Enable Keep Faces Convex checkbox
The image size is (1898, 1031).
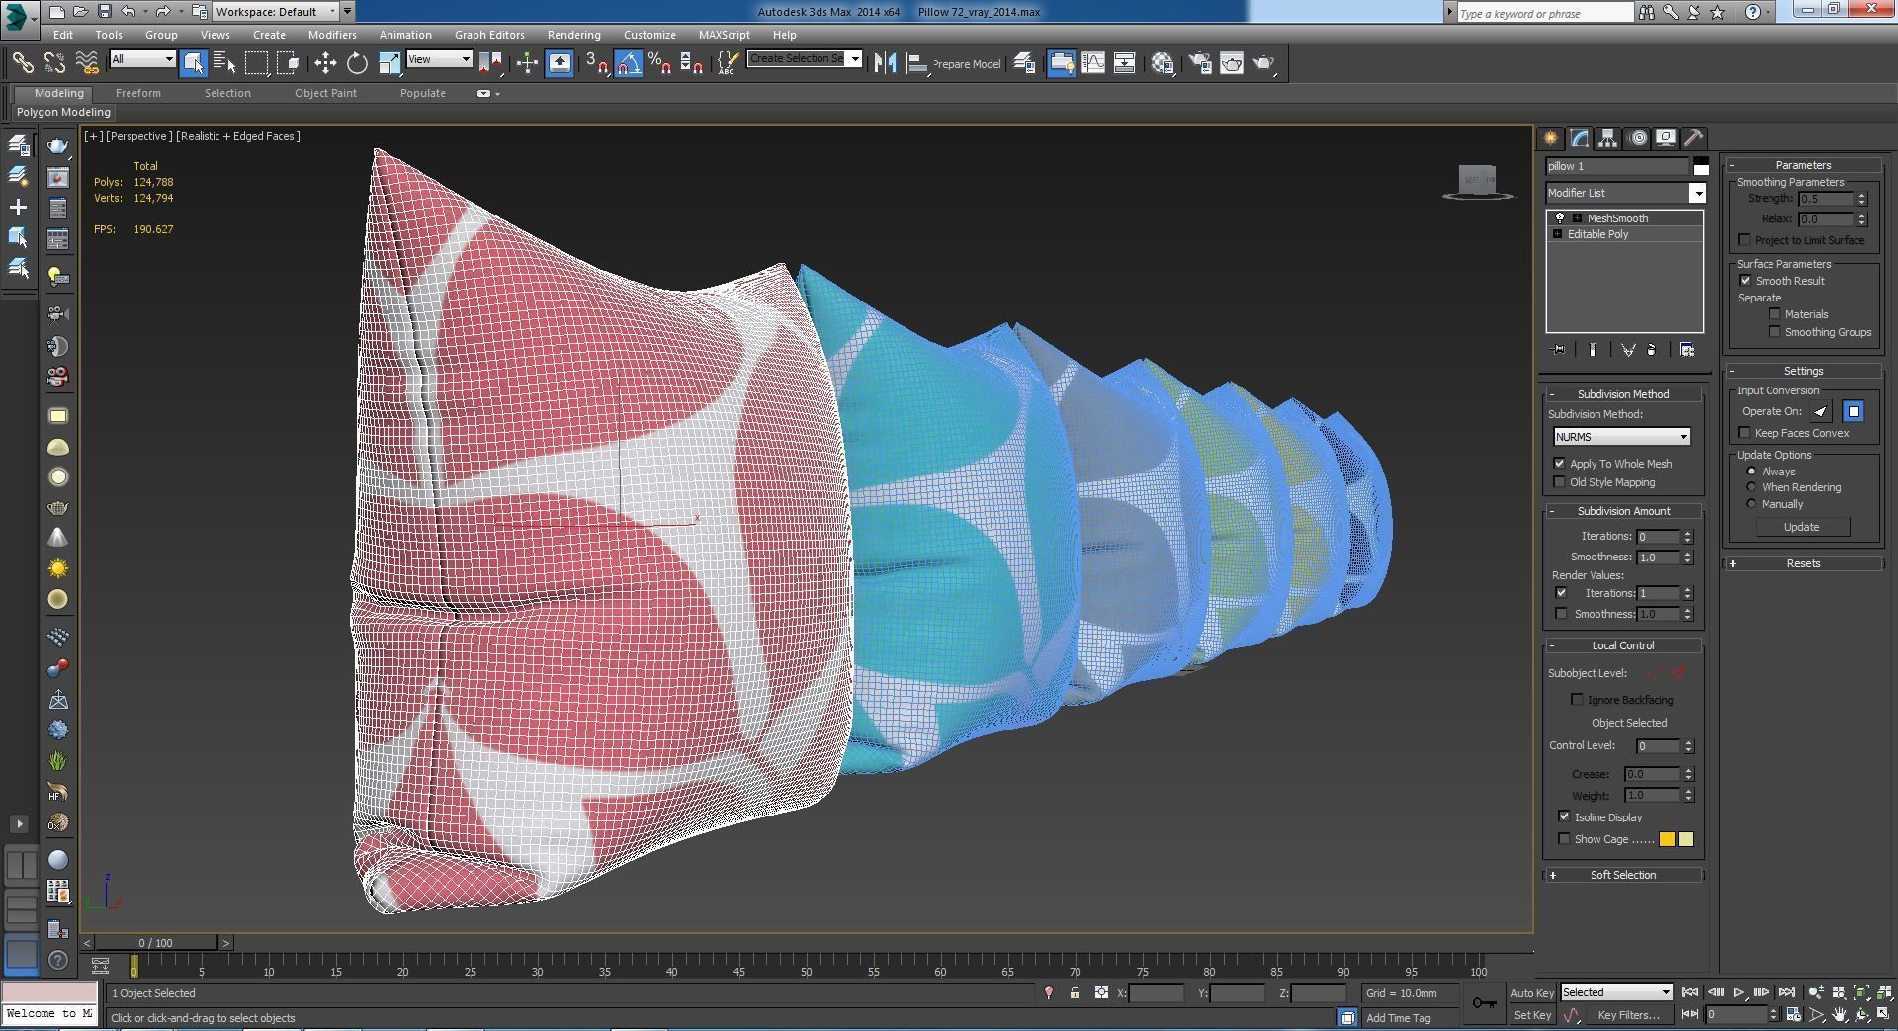pyautogui.click(x=1745, y=433)
